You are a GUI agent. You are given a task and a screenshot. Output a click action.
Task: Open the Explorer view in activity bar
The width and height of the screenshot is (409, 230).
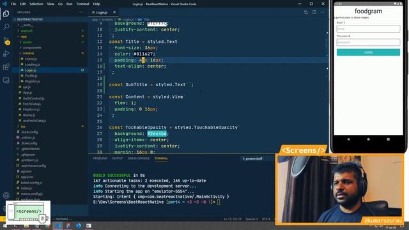[x=6, y=13]
